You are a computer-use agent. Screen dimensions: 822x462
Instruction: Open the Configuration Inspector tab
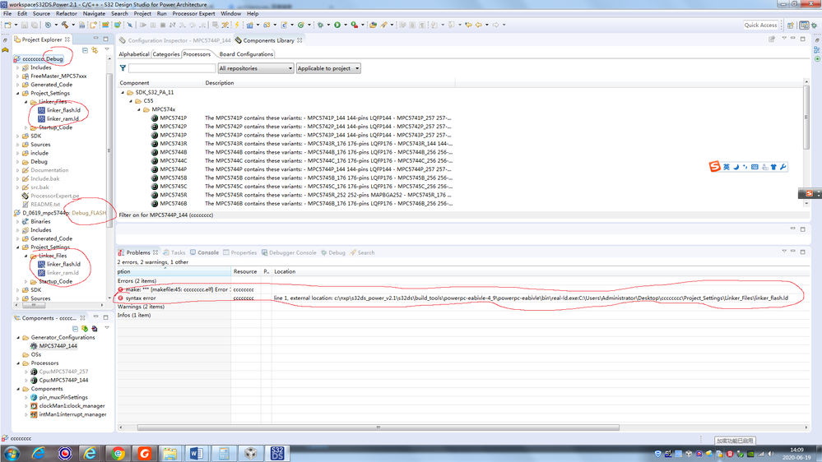click(175, 40)
